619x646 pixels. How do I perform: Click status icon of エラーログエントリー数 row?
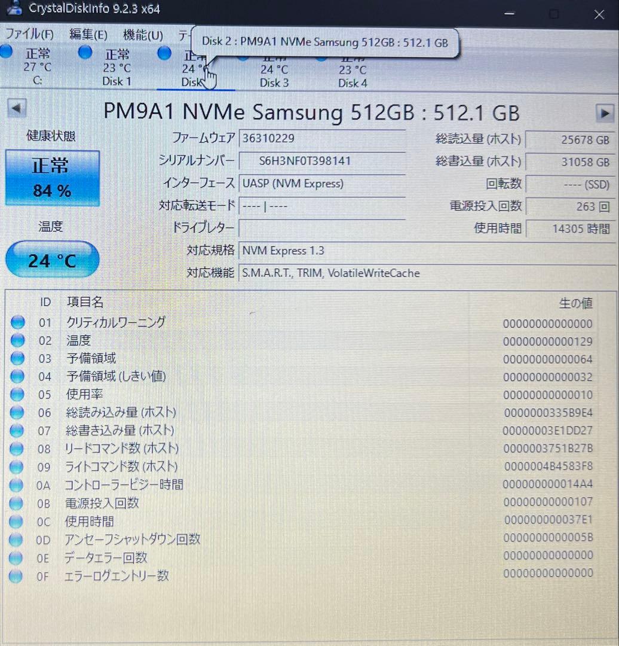(16, 576)
